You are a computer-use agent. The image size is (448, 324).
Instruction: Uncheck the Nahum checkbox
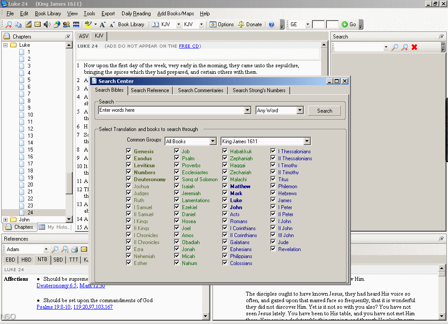pos(177,263)
